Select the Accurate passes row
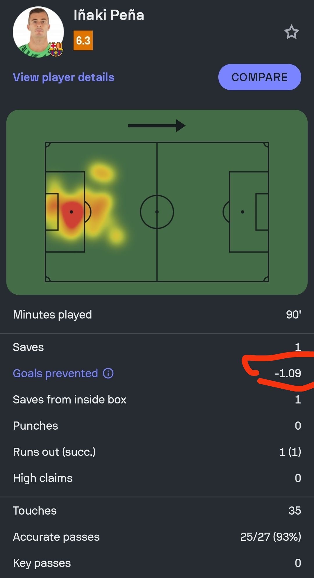 (x=157, y=537)
